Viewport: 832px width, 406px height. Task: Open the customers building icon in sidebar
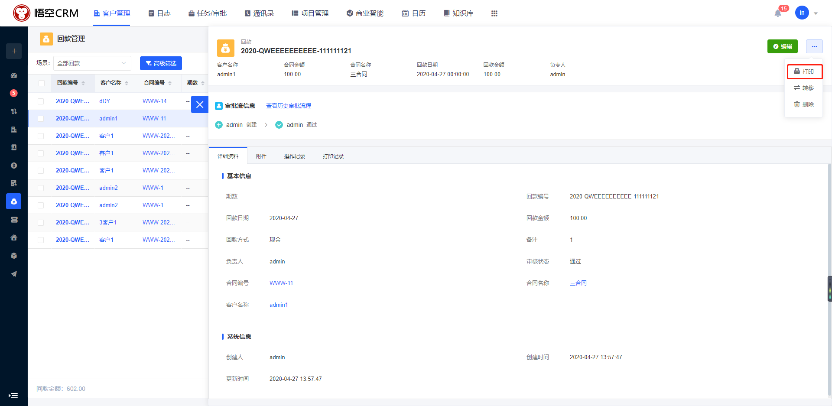point(14,130)
